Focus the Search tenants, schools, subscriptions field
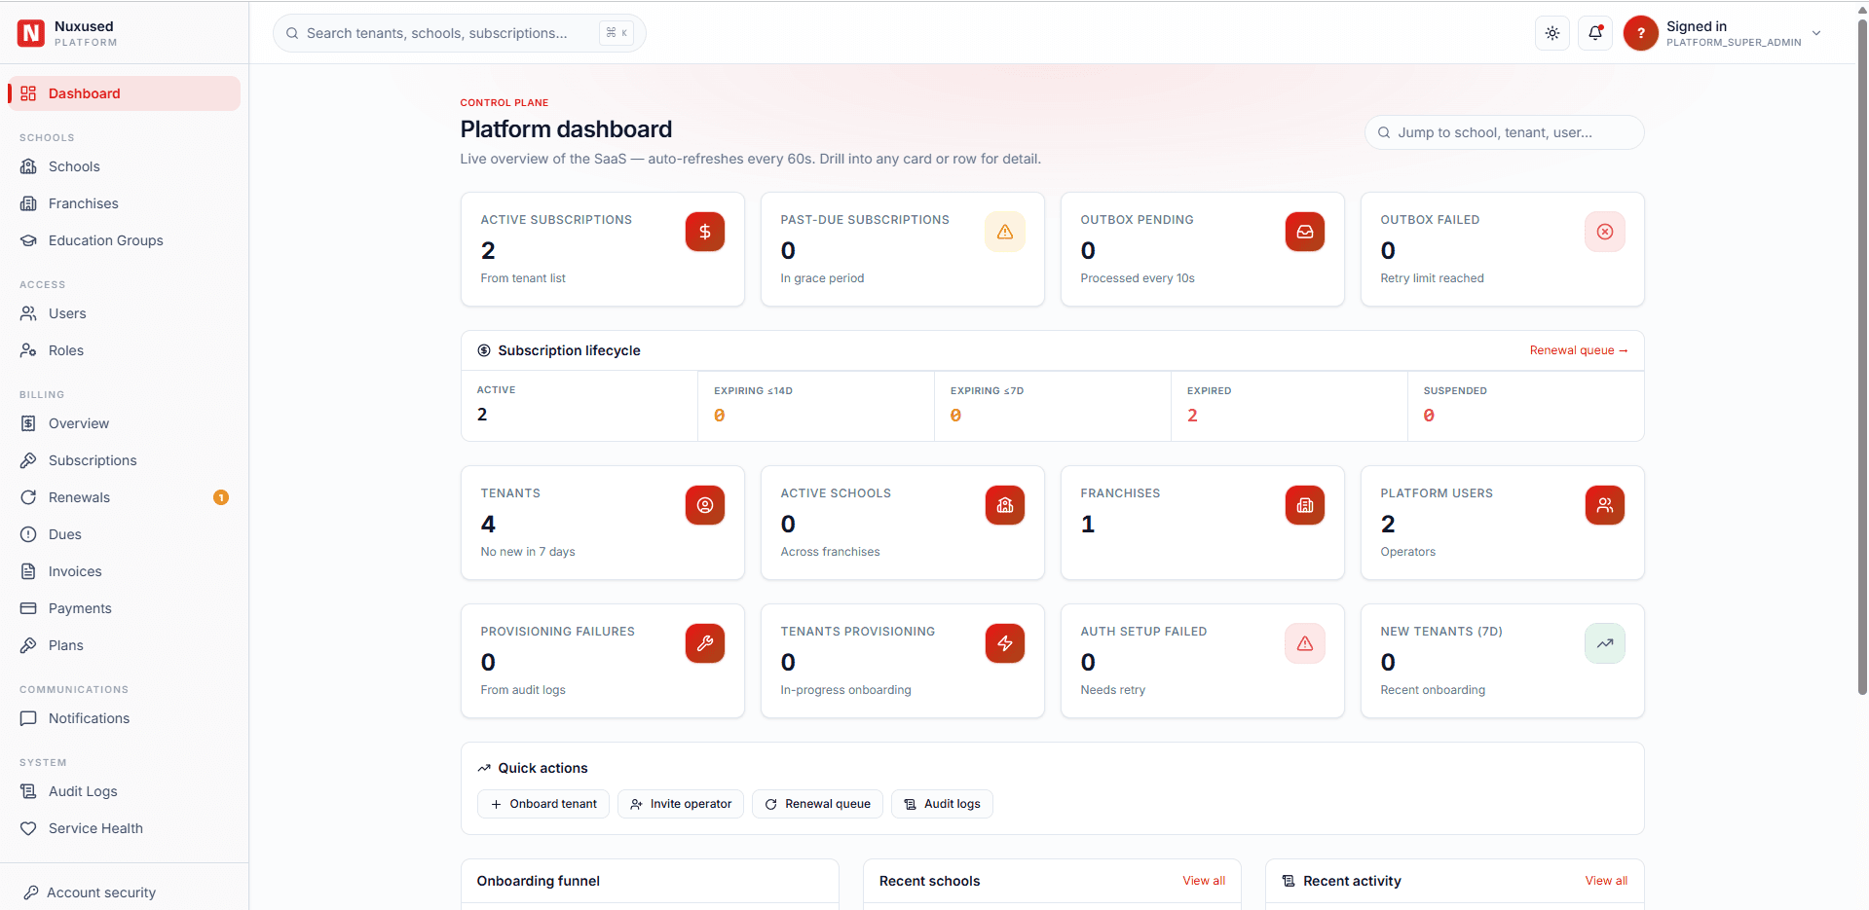 coord(459,33)
